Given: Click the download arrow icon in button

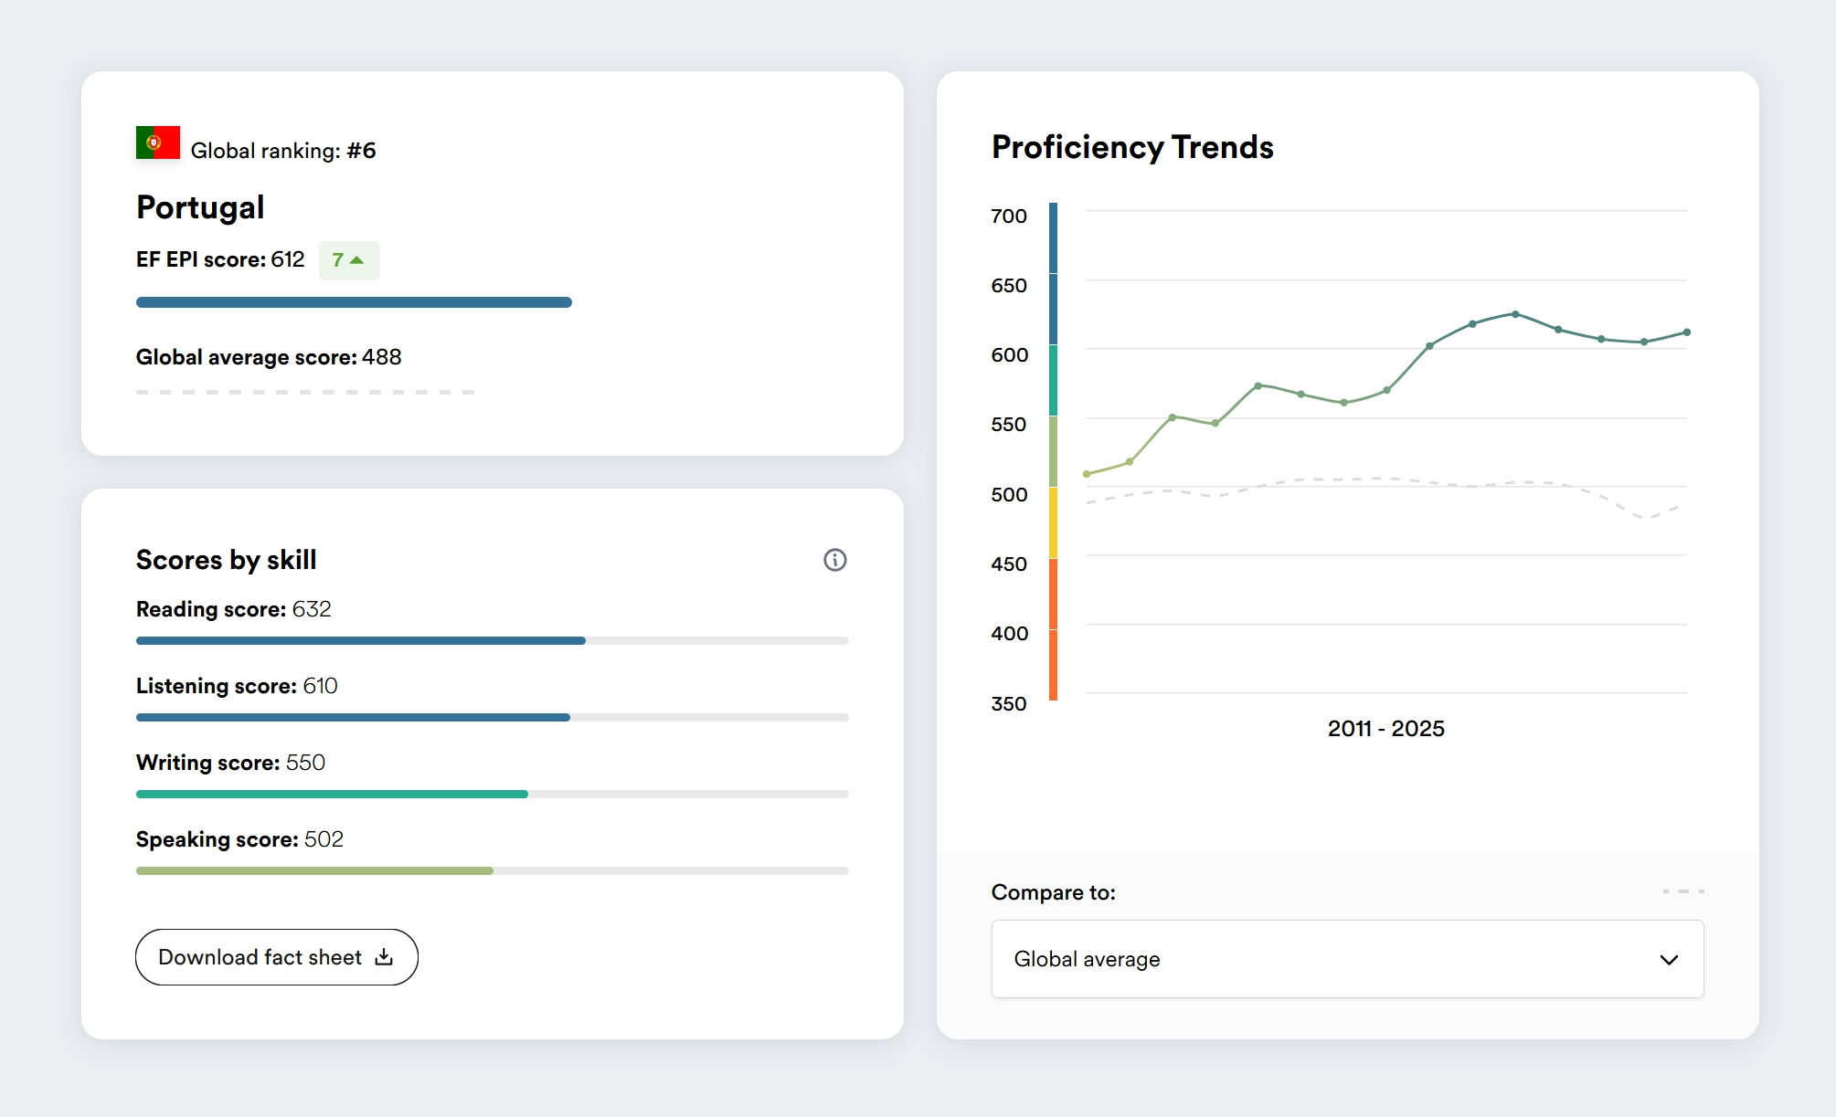Looking at the screenshot, I should [x=385, y=956].
